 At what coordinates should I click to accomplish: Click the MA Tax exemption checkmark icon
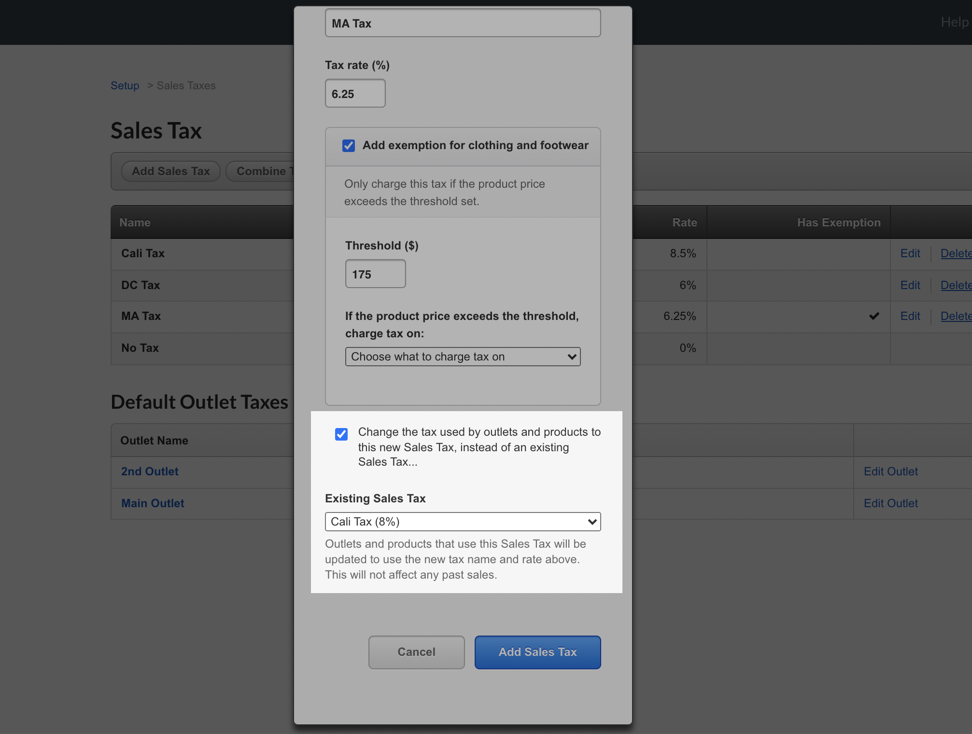(874, 316)
